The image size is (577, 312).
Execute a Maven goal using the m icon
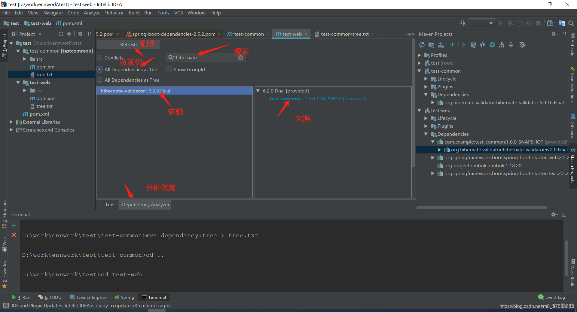click(x=473, y=45)
